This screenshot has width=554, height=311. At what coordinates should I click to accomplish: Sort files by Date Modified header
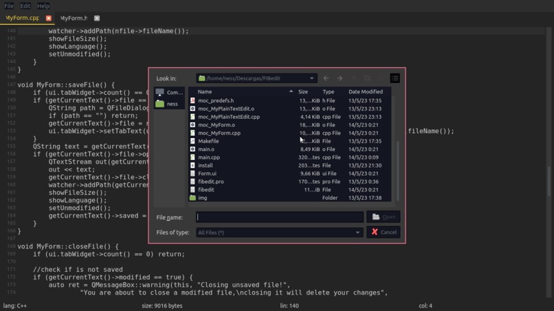pos(366,92)
